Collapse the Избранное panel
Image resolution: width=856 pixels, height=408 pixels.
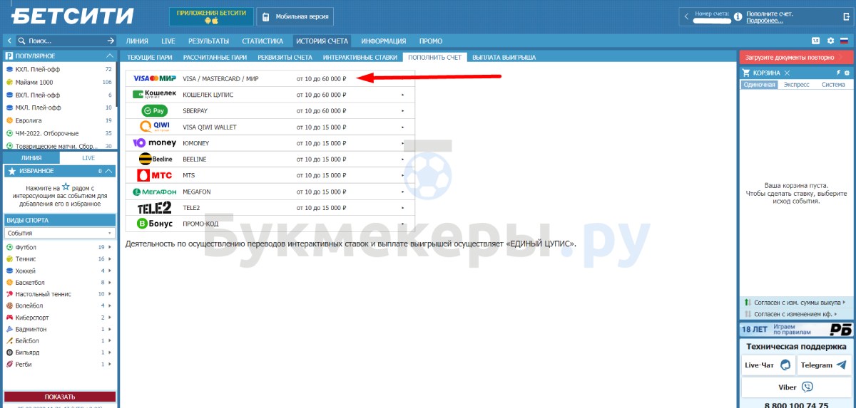pyautogui.click(x=108, y=171)
